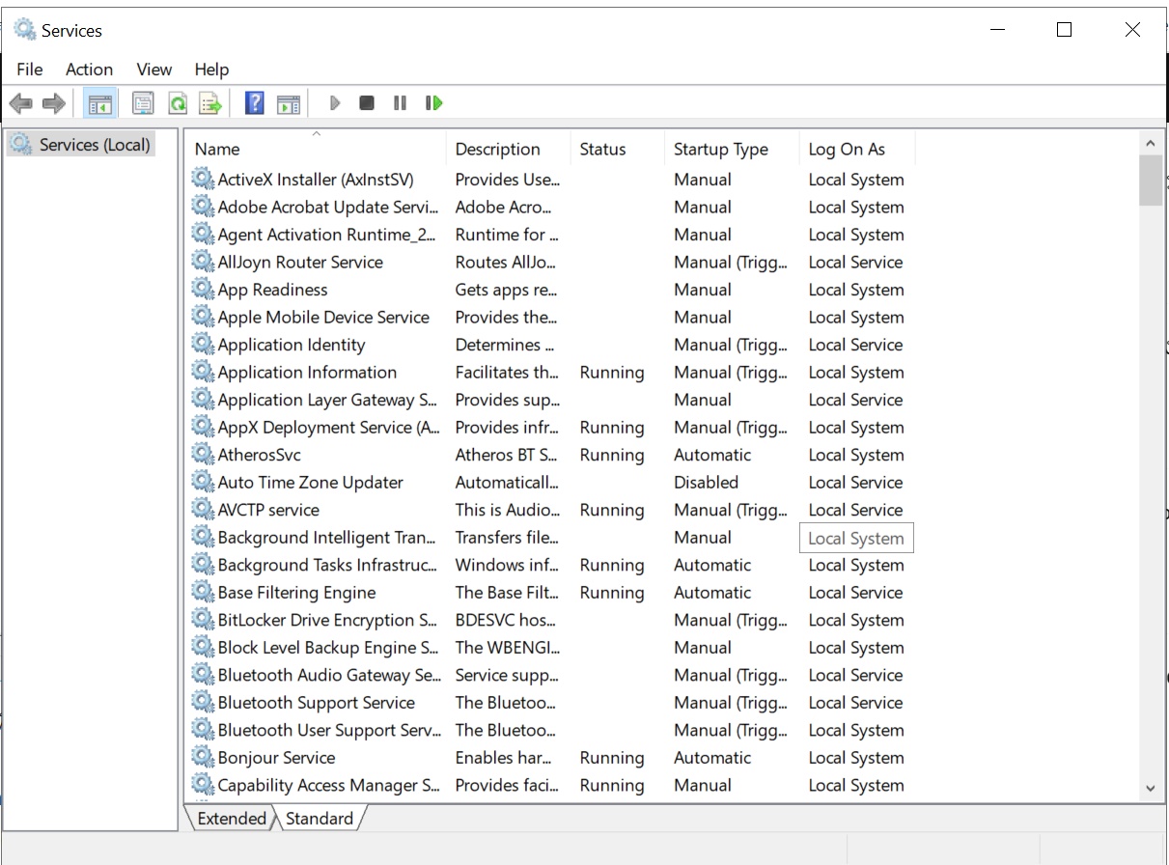Click the Refresh toolbar icon
The height and width of the screenshot is (865, 1169).
(178, 102)
